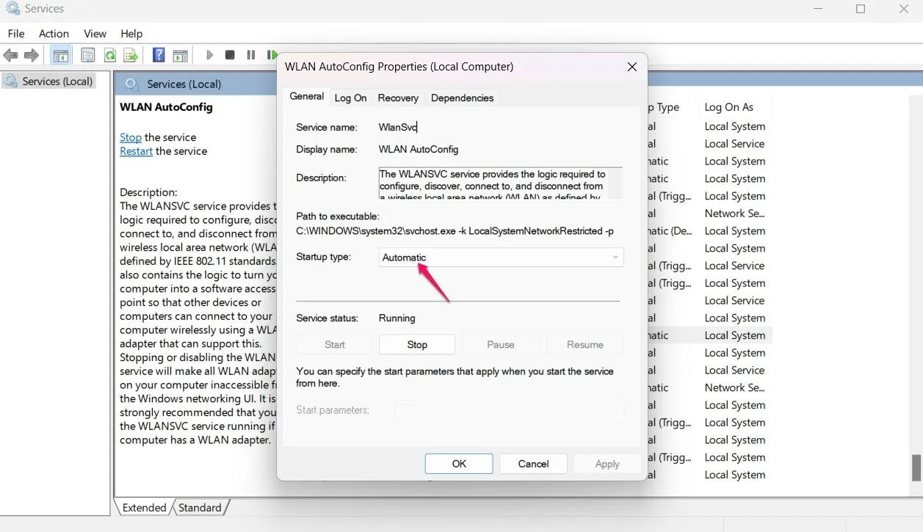Click the Start parameters input field
This screenshot has height=532, width=923.
(510, 410)
